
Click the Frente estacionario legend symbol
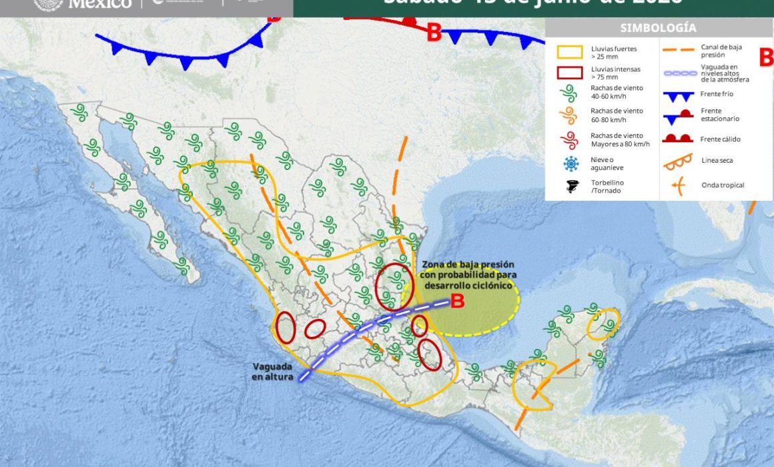[678, 117]
